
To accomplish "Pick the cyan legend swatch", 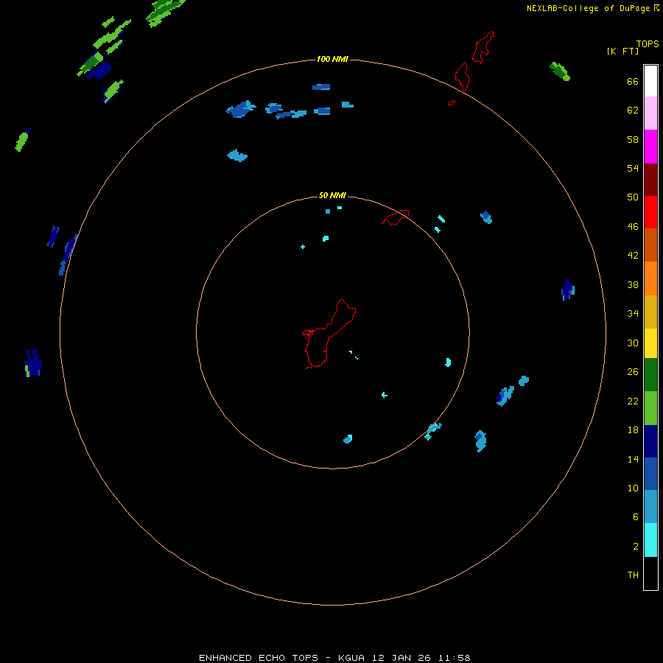I will coord(650,540).
